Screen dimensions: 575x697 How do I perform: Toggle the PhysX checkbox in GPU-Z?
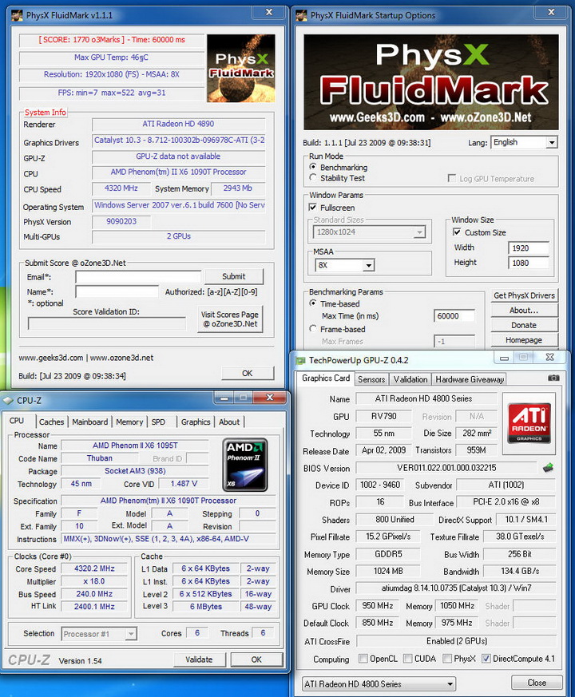[x=447, y=659]
